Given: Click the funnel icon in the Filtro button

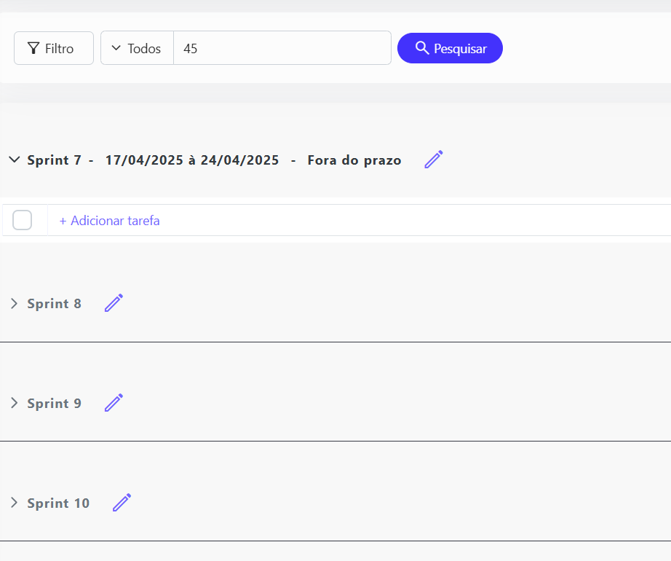Looking at the screenshot, I should 33,49.
